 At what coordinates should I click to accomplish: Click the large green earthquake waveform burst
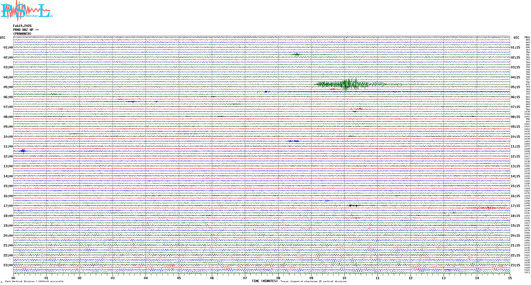346,84
